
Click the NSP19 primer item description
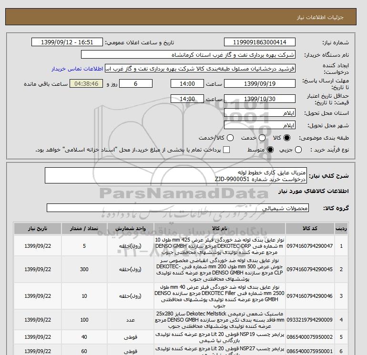[x=220, y=337]
